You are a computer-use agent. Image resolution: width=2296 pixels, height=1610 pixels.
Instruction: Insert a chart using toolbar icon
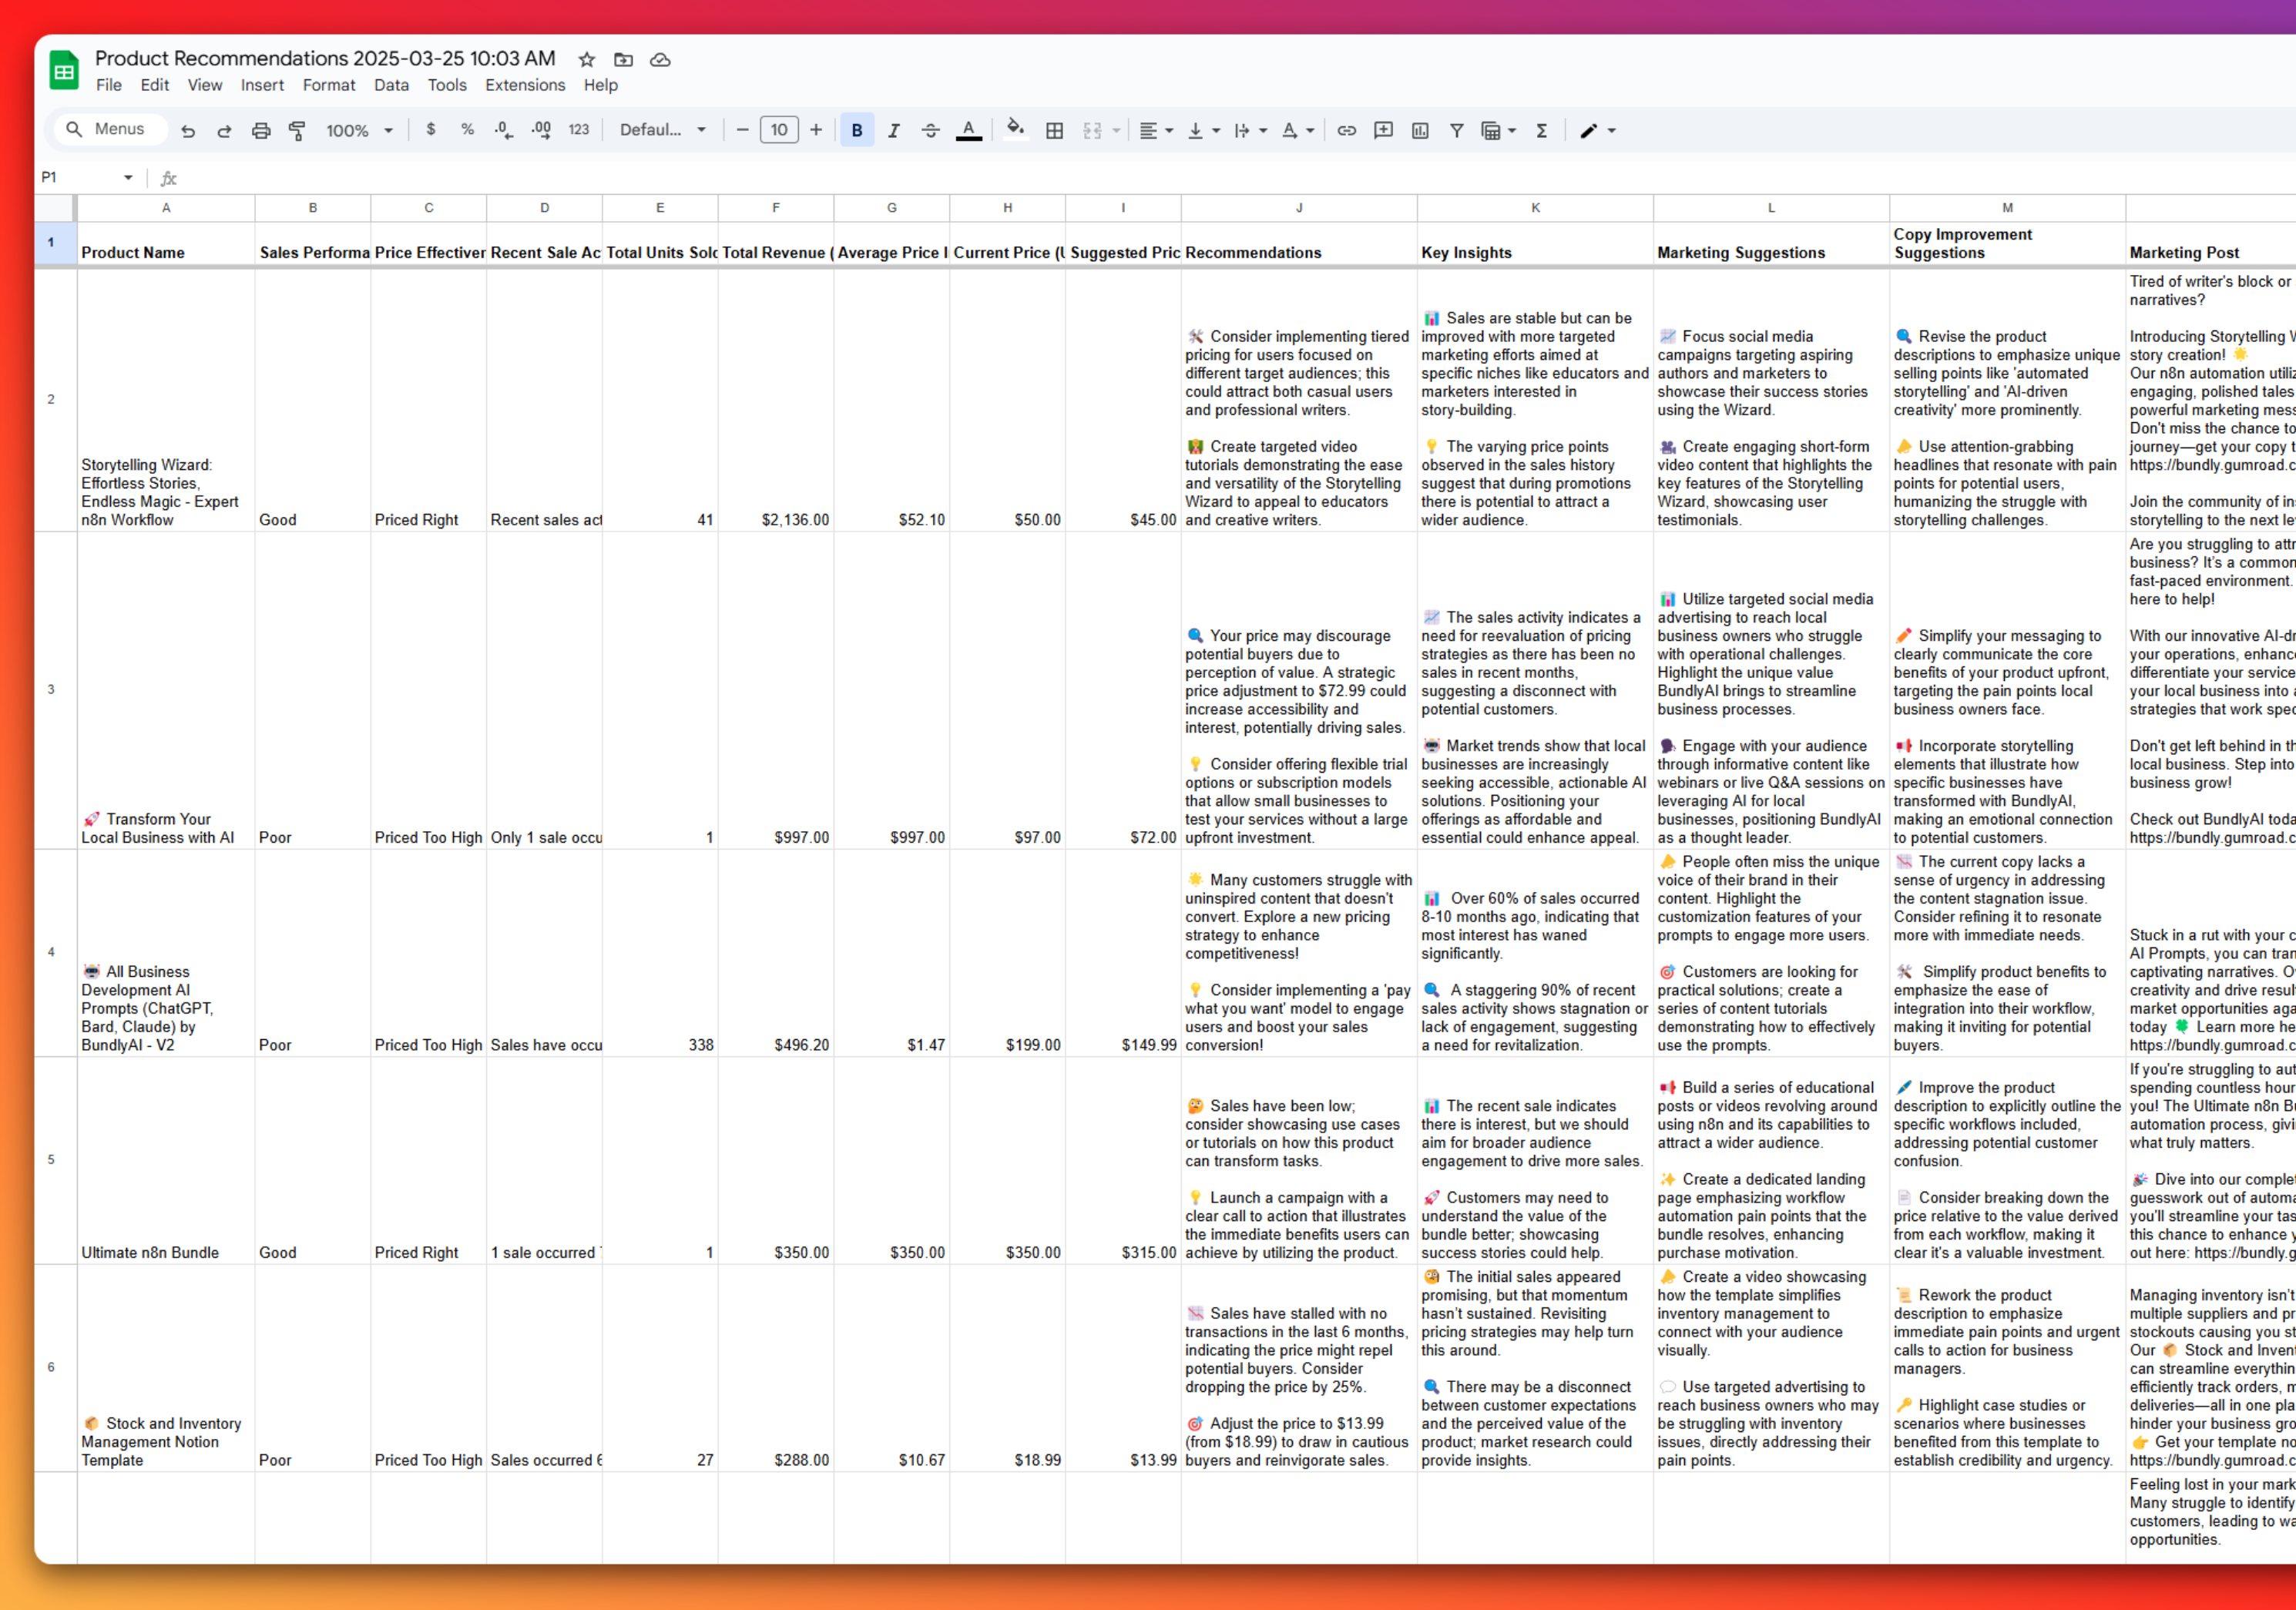pos(1419,130)
